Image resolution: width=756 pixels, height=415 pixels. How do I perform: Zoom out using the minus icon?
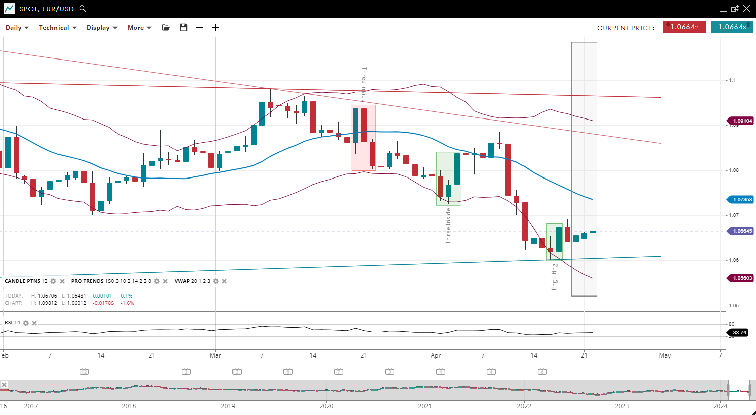pos(200,28)
